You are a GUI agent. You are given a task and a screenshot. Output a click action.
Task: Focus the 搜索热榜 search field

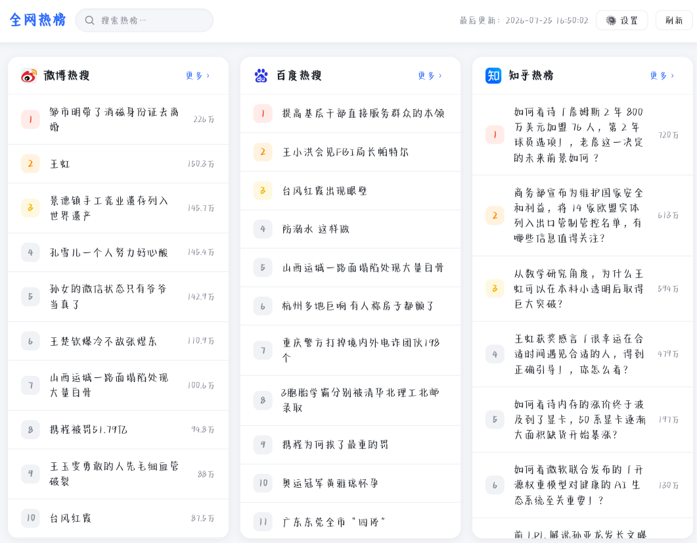point(144,20)
